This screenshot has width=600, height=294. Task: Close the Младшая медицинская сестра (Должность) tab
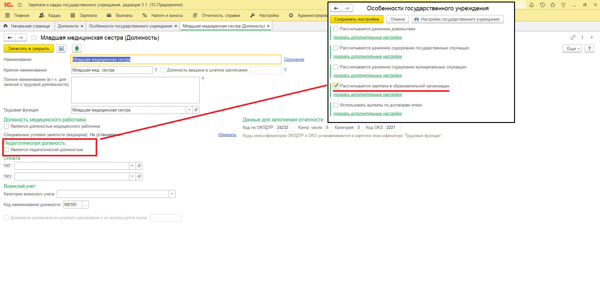pyautogui.click(x=268, y=26)
